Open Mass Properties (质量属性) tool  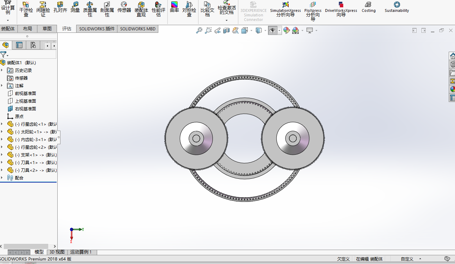[x=90, y=9]
